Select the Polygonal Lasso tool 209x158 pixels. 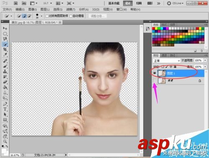tap(5, 39)
